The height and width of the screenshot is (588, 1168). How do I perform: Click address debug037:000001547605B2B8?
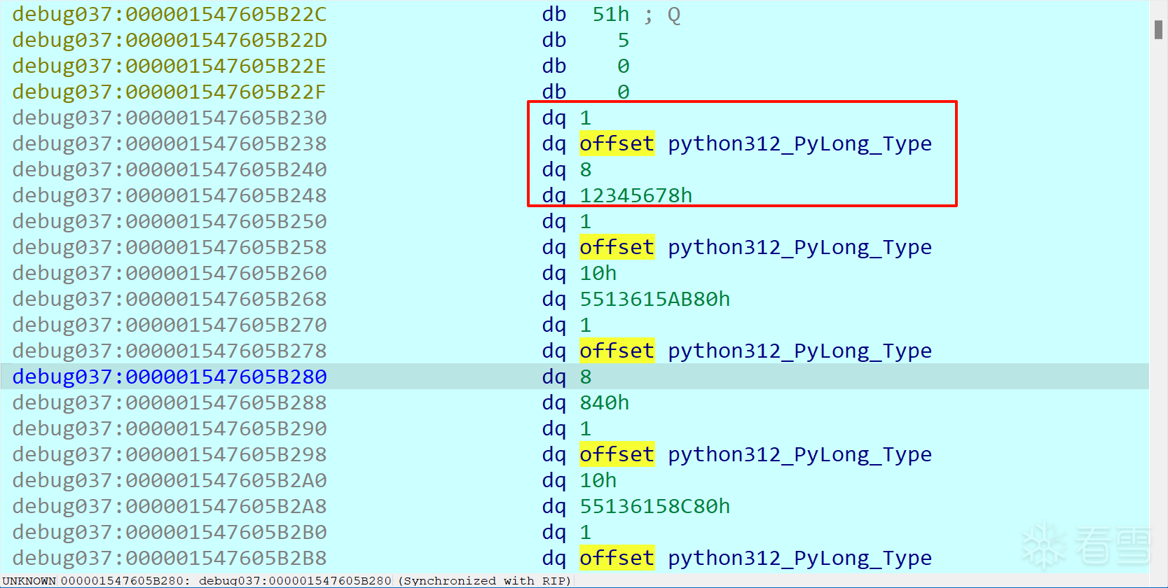[170, 559]
